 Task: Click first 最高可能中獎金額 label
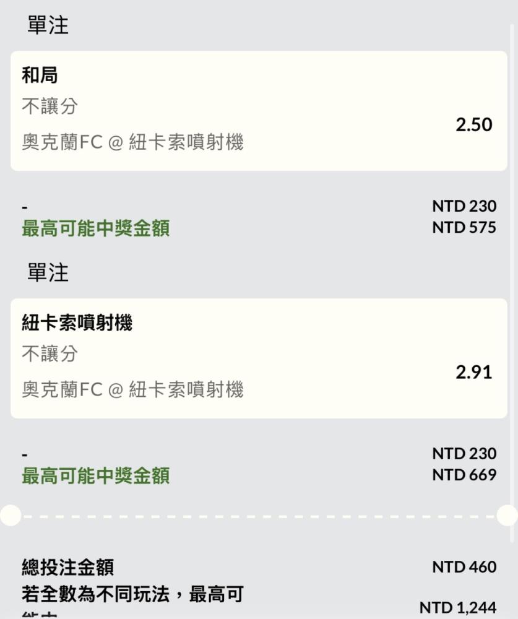point(95,228)
